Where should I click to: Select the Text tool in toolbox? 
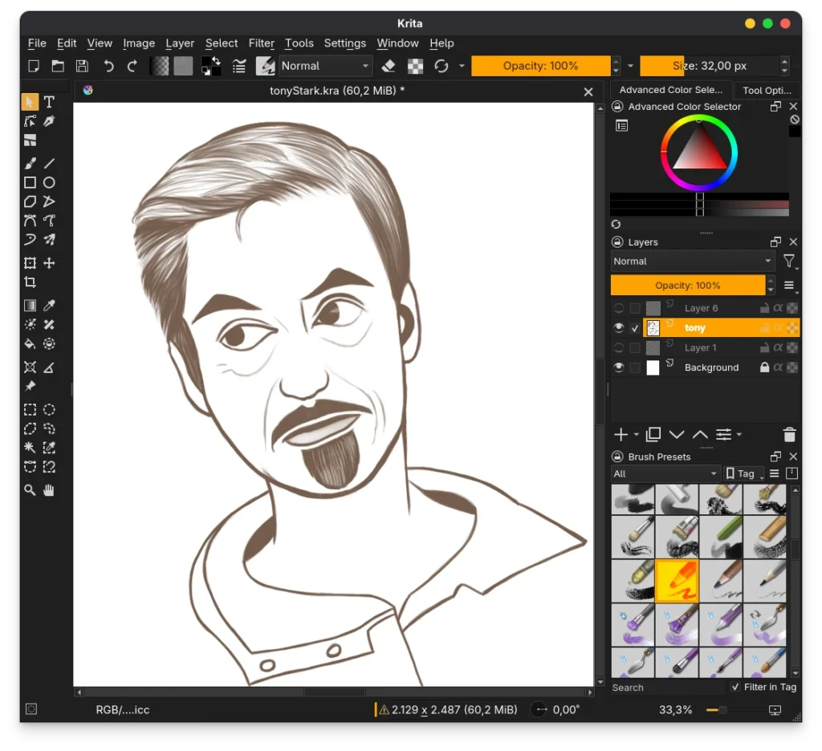pos(49,102)
